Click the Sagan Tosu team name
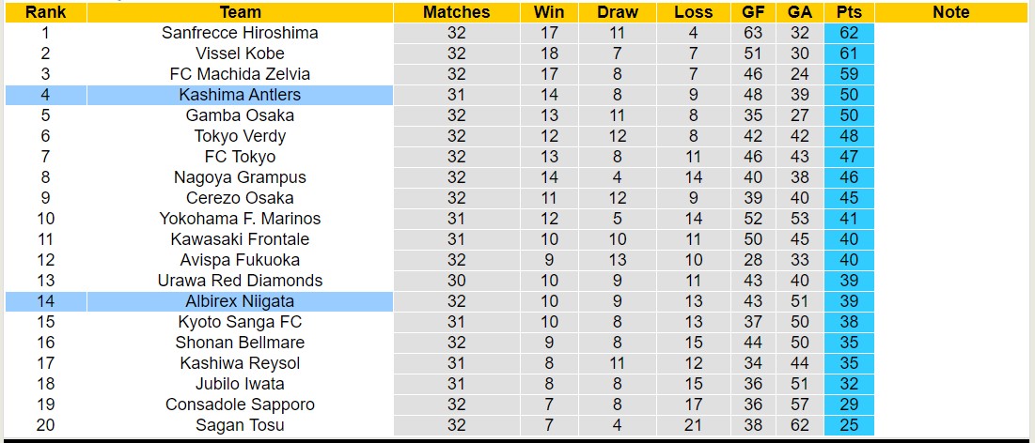Viewport: 1035px width, 443px height. click(x=240, y=425)
